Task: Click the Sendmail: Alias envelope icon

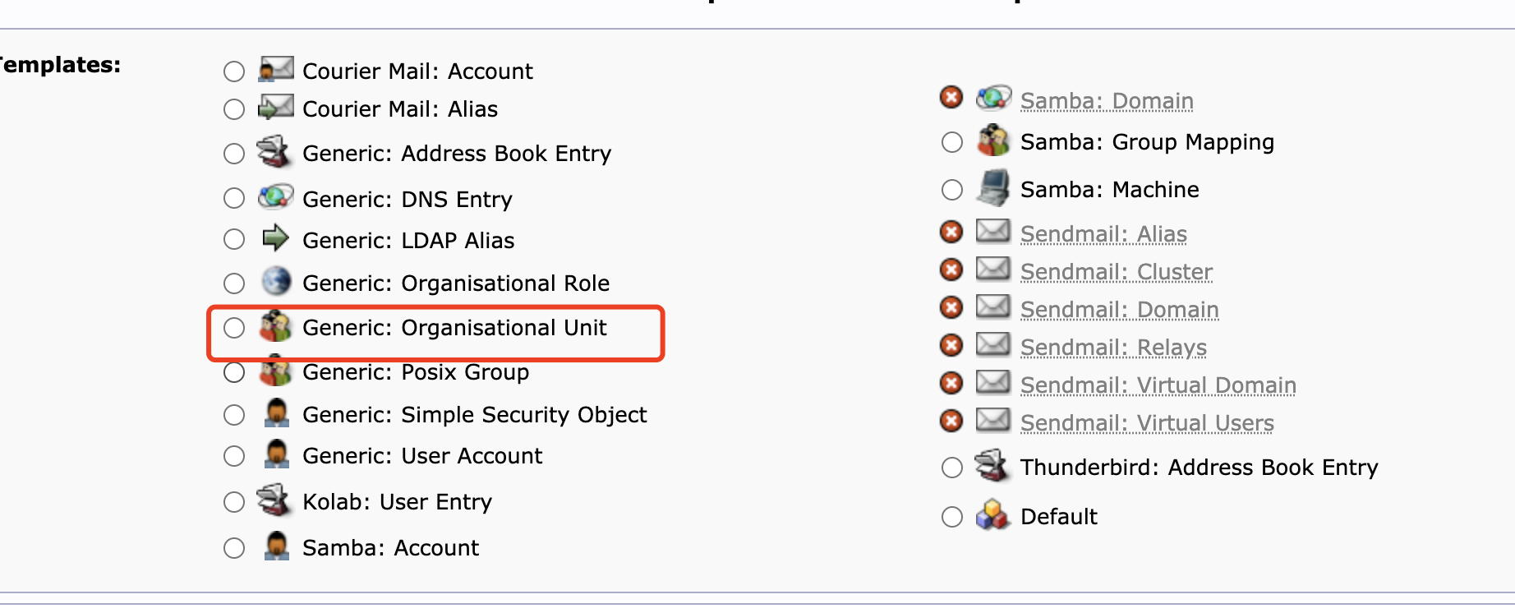Action: coord(993,231)
